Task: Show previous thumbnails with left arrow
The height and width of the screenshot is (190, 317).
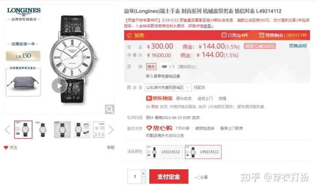Action: click(7, 129)
